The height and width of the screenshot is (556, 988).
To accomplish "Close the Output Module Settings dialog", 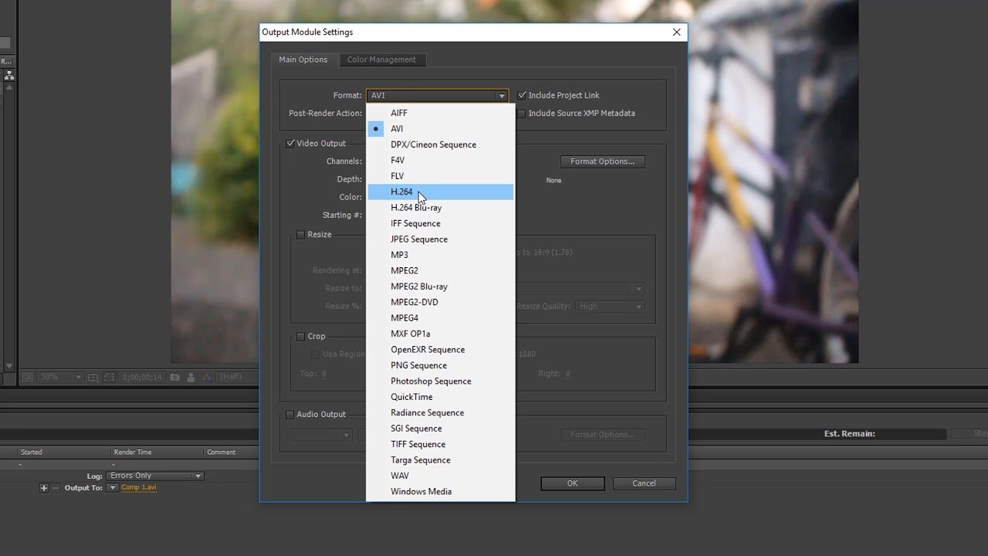I will click(x=677, y=32).
